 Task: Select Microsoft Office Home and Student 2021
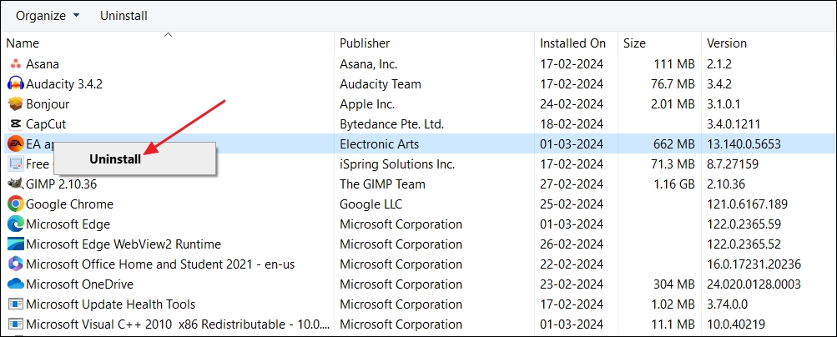(x=160, y=264)
